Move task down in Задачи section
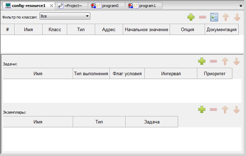 pyautogui.click(x=237, y=61)
